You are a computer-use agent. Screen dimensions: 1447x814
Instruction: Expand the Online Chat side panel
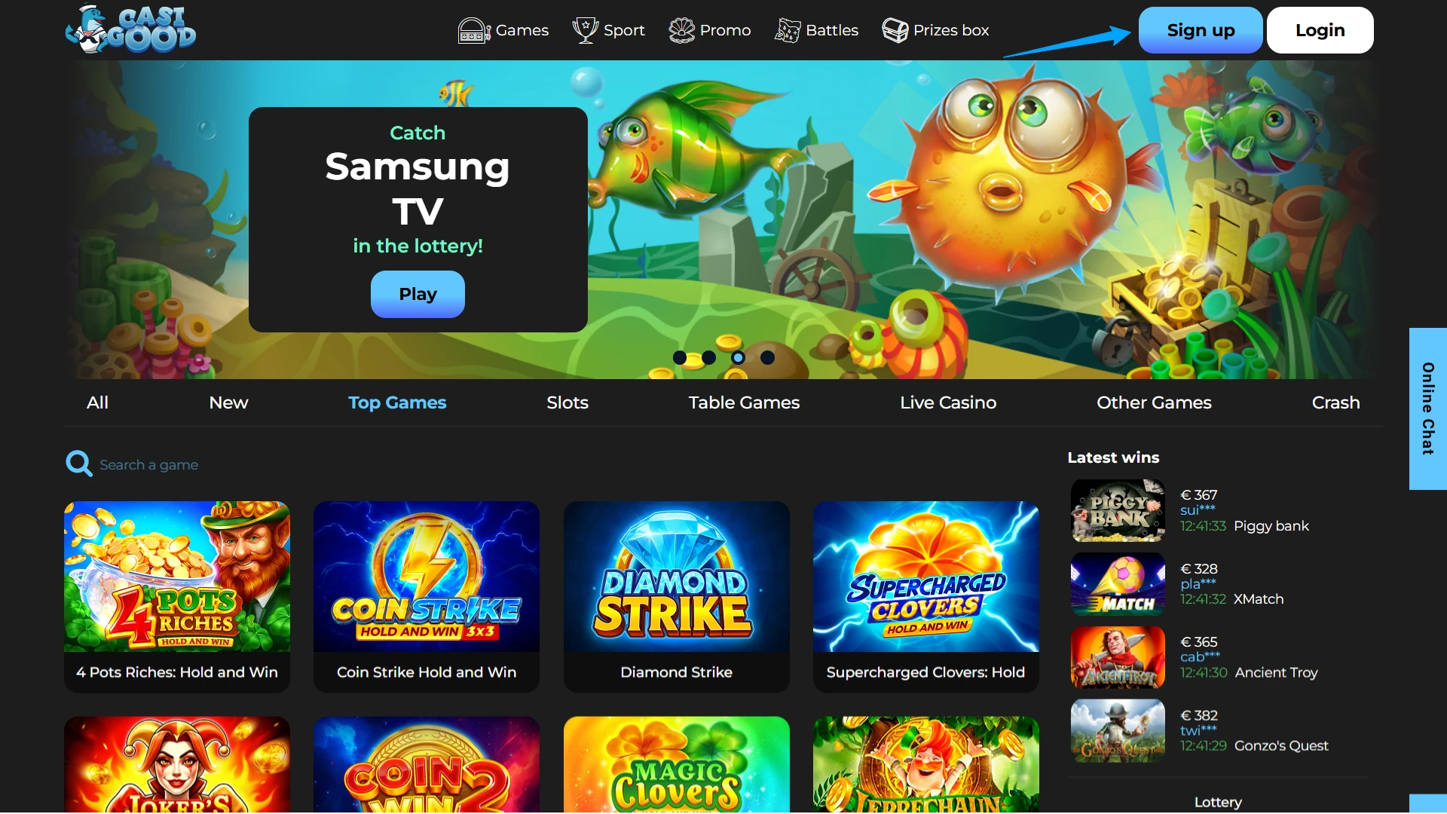(1427, 409)
